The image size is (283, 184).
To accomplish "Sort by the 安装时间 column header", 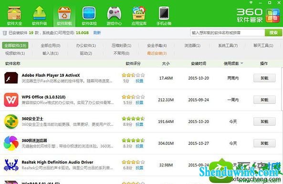I will (x=199, y=63).
